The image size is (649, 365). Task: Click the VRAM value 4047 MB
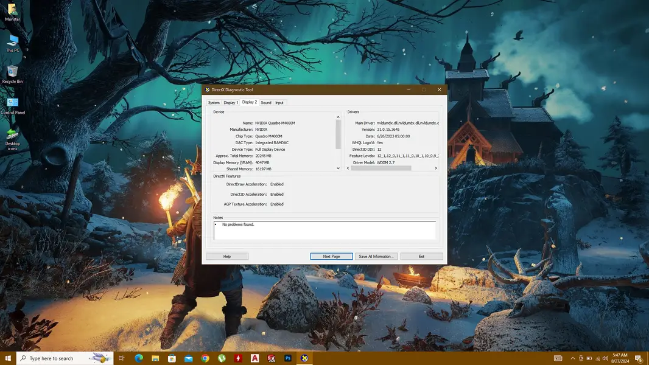[x=262, y=162]
